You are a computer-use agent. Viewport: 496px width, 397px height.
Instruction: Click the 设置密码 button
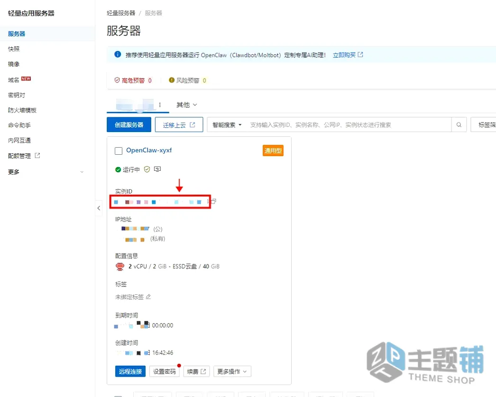click(x=165, y=371)
